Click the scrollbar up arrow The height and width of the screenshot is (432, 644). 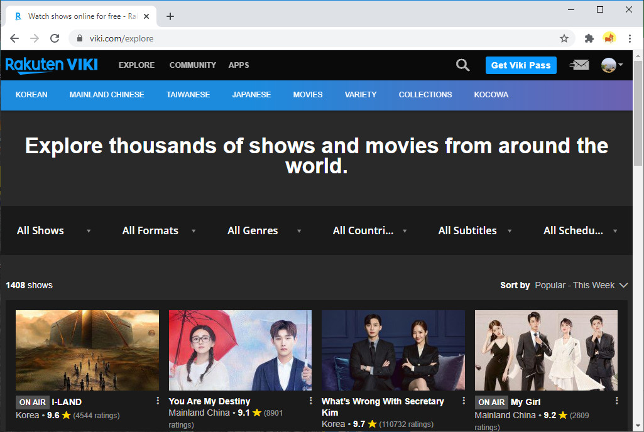[x=638, y=55]
